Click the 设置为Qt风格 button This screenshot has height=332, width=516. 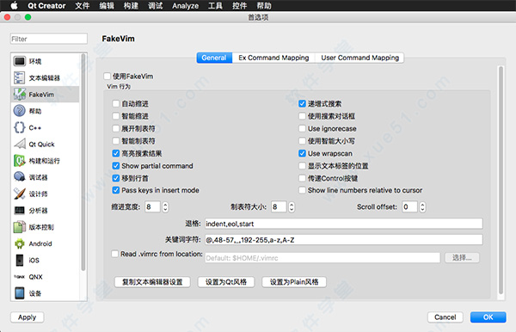pyautogui.click(x=226, y=282)
